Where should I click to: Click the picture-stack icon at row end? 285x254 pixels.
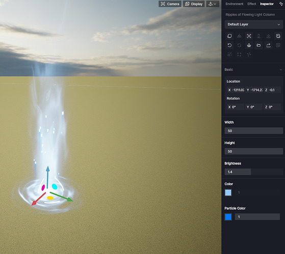(278, 36)
